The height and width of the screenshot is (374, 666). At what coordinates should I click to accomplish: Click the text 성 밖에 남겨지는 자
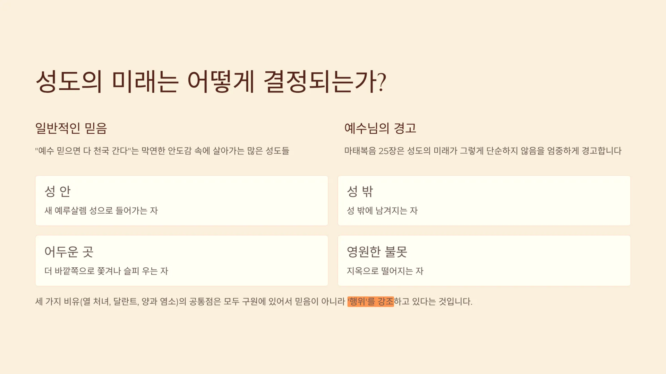coord(382,211)
